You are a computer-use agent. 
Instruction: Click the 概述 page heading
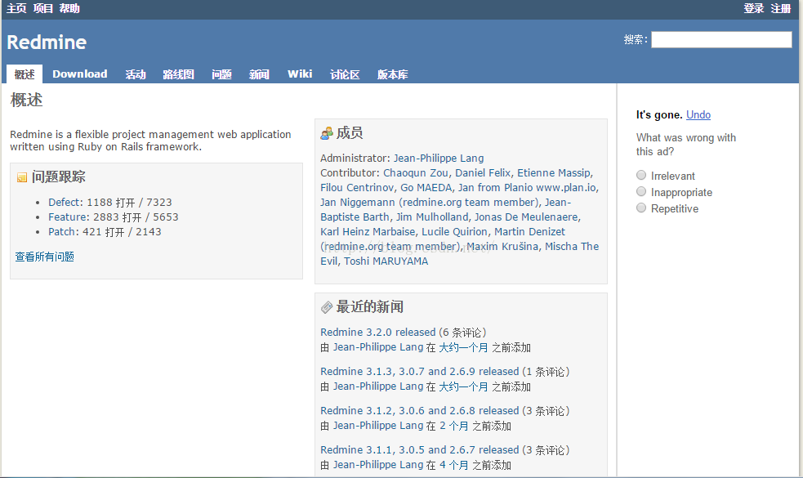point(27,100)
